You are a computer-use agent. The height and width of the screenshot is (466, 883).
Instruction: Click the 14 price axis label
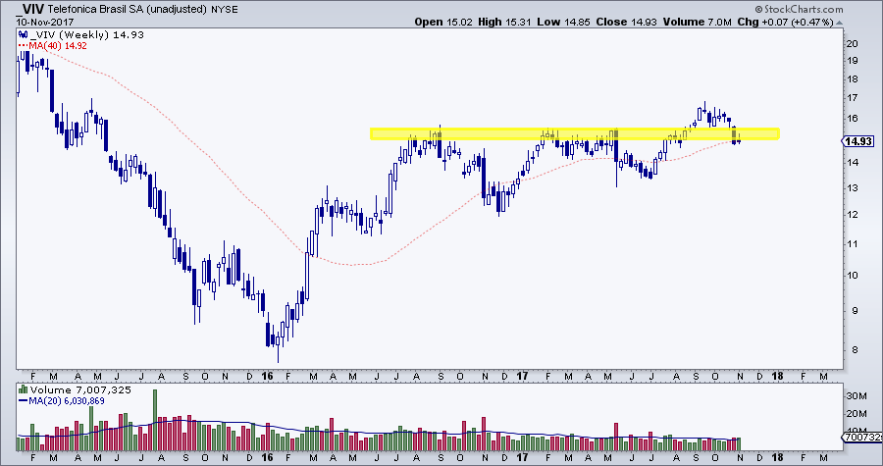[852, 163]
